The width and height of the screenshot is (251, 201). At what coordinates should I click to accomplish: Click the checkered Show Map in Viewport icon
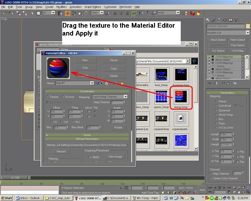(116, 83)
